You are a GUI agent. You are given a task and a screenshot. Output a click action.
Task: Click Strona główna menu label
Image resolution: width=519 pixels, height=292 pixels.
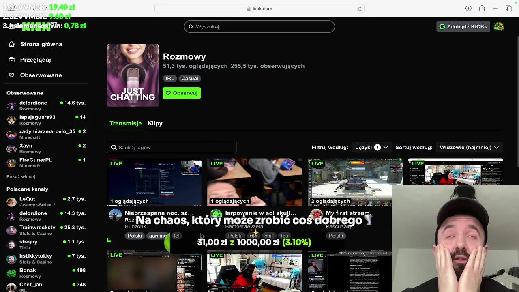41,44
